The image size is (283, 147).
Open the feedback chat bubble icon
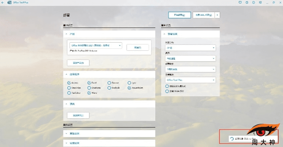point(240,2)
